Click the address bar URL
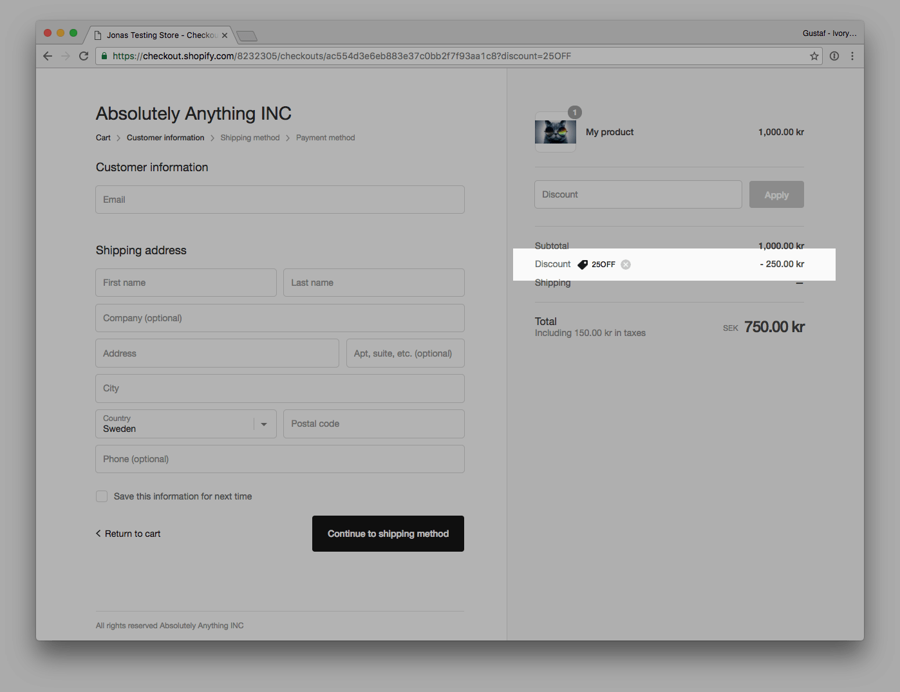This screenshot has height=692, width=900. [x=342, y=56]
